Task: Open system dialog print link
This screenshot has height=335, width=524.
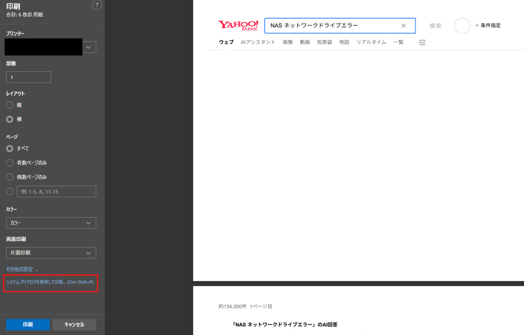Action: [x=50, y=282]
